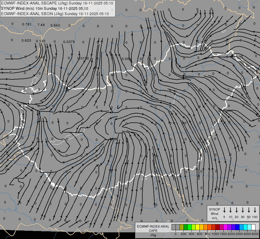Pick the 30 m/s wind arrow in legend
This screenshot has height=239, width=260.
[243, 210]
